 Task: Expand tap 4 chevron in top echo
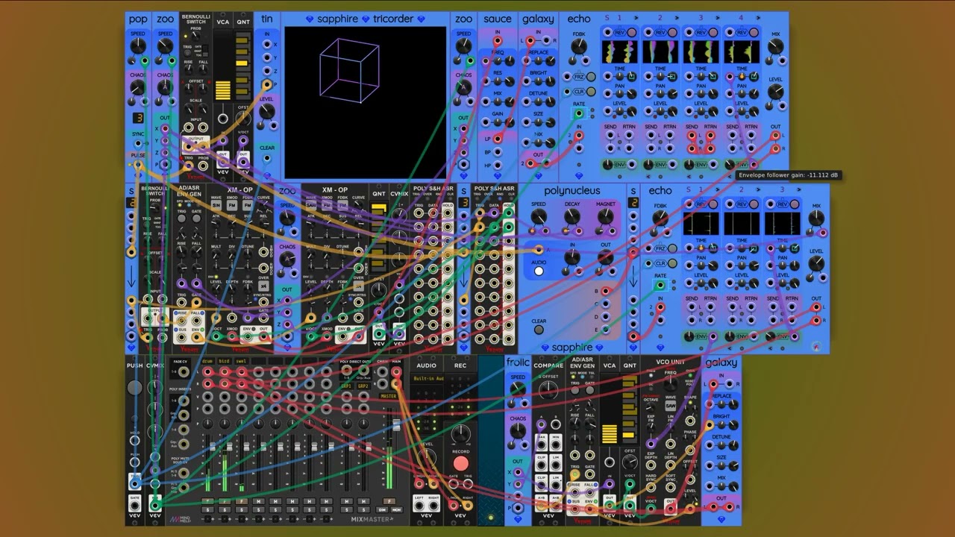click(757, 17)
